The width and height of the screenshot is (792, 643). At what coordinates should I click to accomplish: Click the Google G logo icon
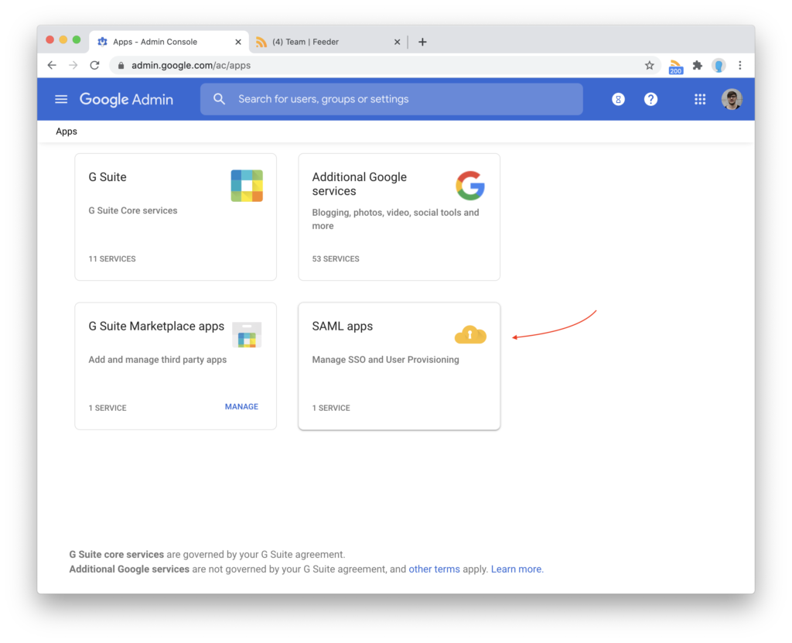470,186
